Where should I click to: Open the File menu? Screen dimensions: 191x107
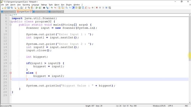[x=2, y=5]
